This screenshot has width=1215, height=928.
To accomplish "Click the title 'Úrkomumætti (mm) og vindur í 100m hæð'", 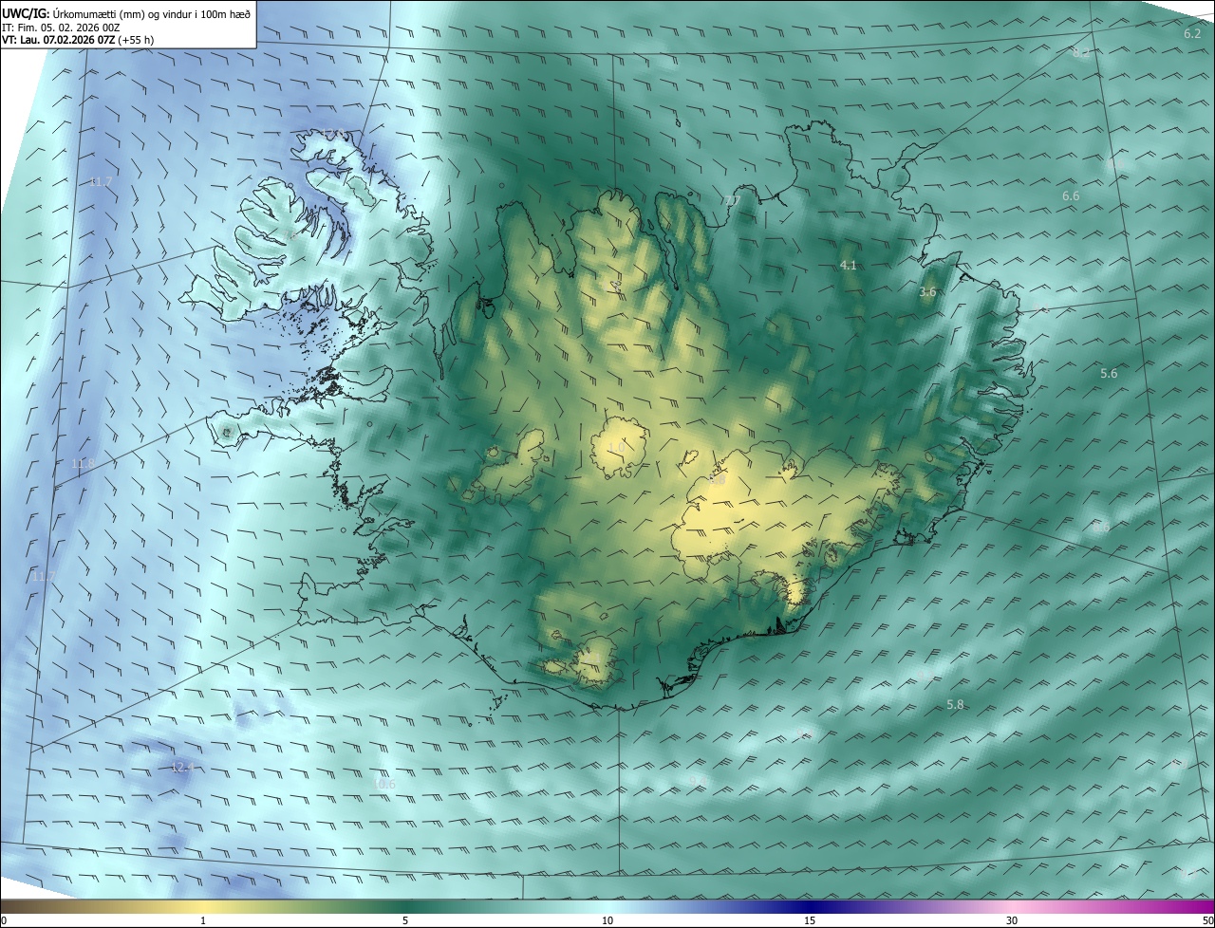I will tap(151, 13).
